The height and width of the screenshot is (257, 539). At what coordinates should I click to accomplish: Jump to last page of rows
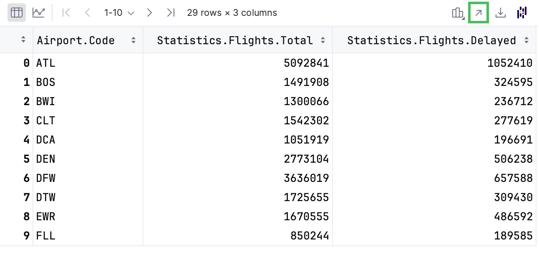pos(171,13)
